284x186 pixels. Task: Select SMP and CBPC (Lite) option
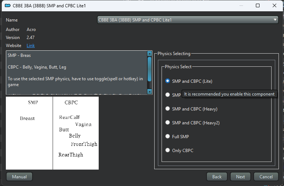[x=189, y=81]
